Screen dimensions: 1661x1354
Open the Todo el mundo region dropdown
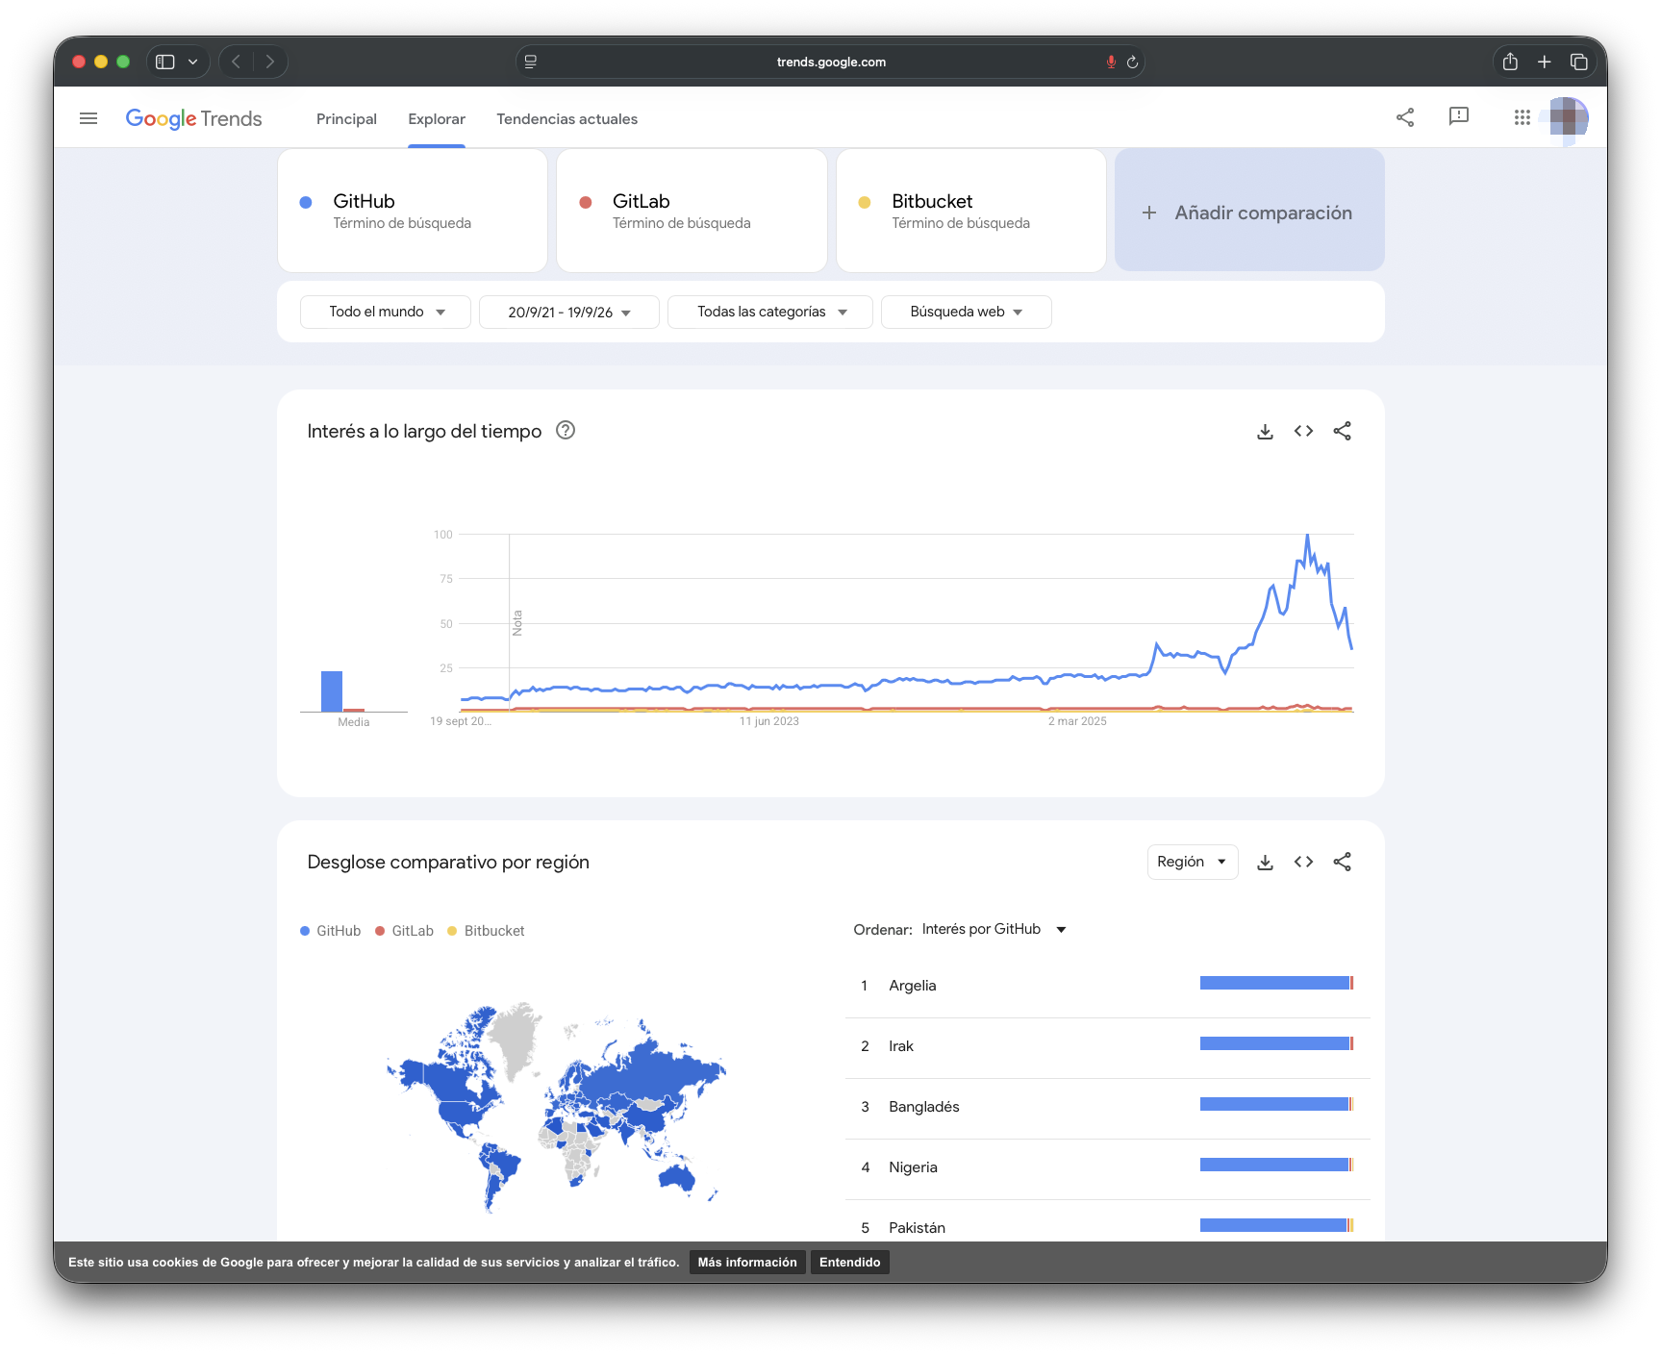(386, 312)
